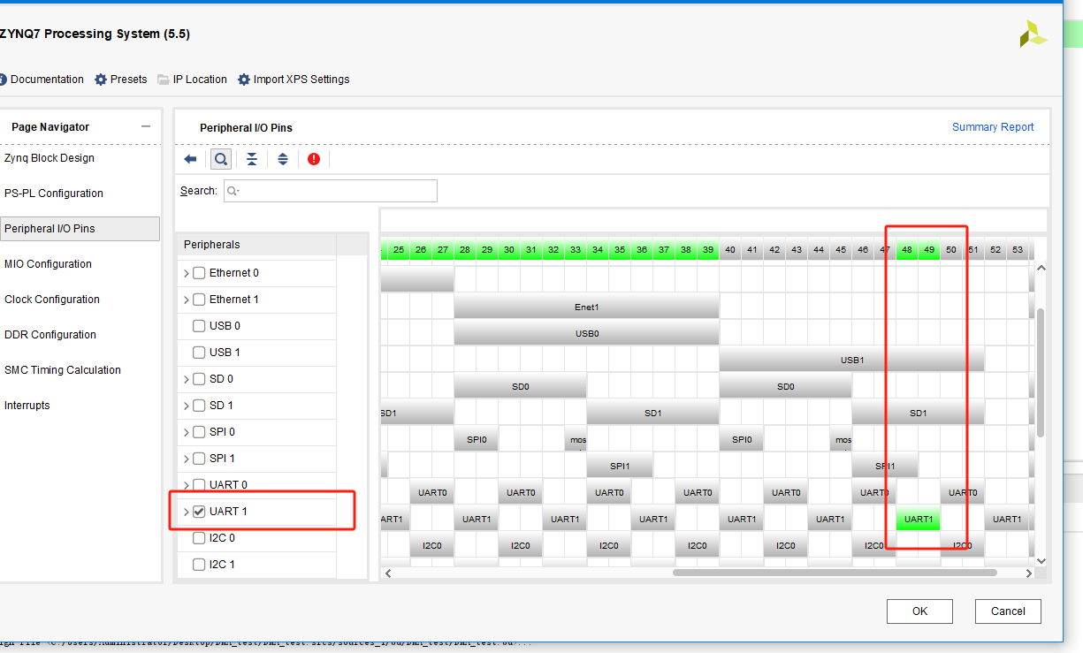
Task: Click the Cancel button
Action: (1008, 611)
